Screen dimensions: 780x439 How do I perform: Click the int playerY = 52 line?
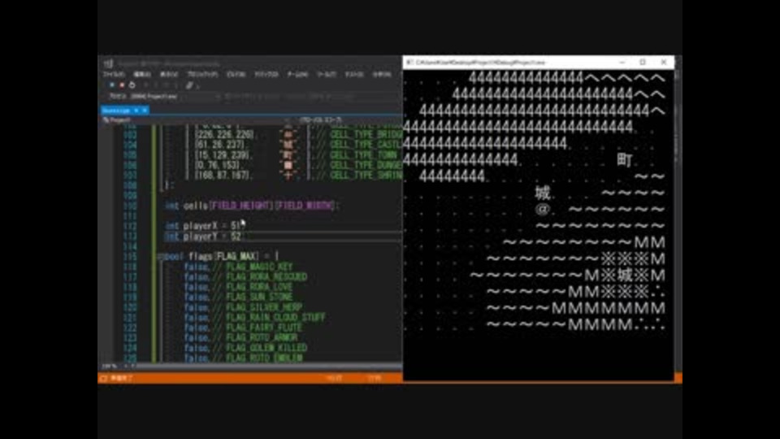(204, 237)
